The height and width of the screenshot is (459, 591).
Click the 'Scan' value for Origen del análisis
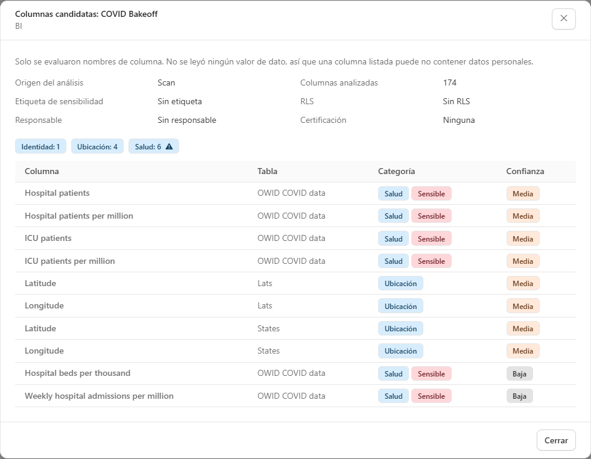pos(166,83)
